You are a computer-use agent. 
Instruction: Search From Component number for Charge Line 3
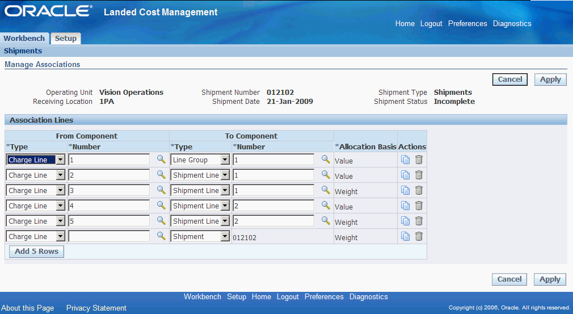coord(161,190)
